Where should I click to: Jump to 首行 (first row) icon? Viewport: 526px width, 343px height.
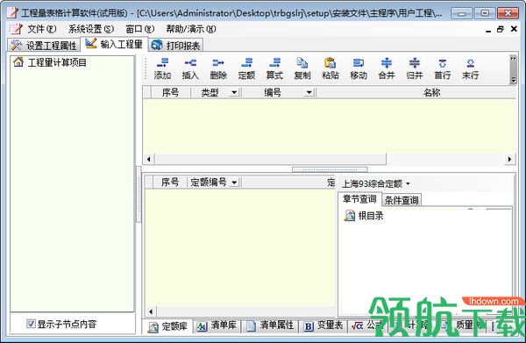point(443,68)
